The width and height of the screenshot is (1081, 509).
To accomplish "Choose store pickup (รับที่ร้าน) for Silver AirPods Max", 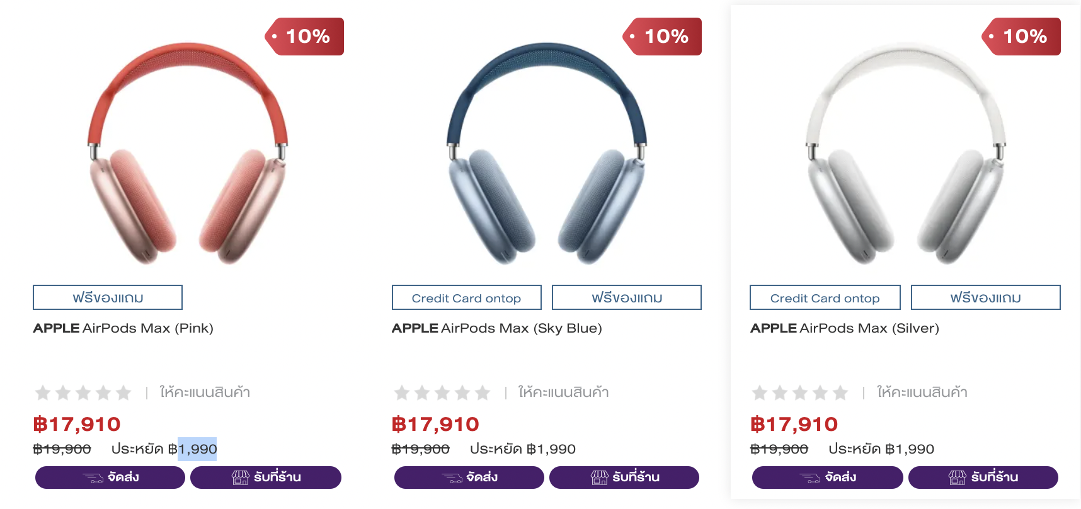I will (983, 478).
